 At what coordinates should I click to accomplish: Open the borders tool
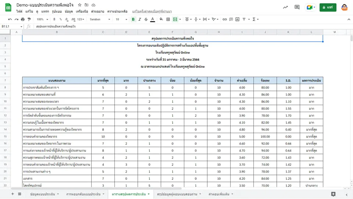pos(168,20)
